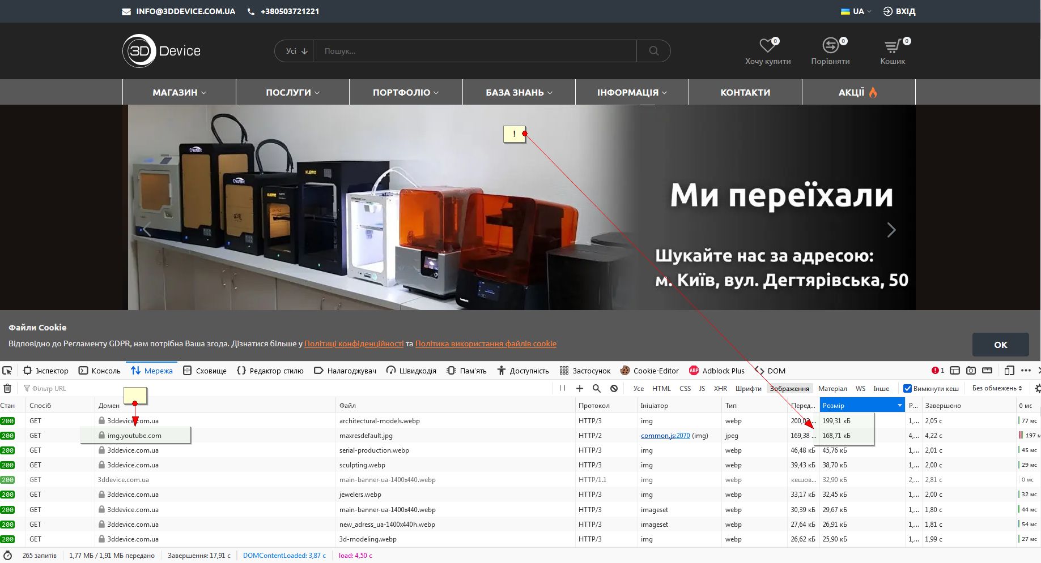Click the compare (Порівняти) icon
Viewport: 1041px width, 563px height.
[x=830, y=46]
